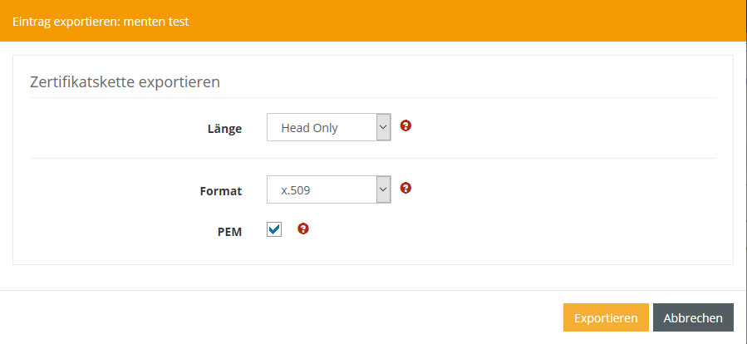Click the arrow of the x.509 combo box

[383, 189]
